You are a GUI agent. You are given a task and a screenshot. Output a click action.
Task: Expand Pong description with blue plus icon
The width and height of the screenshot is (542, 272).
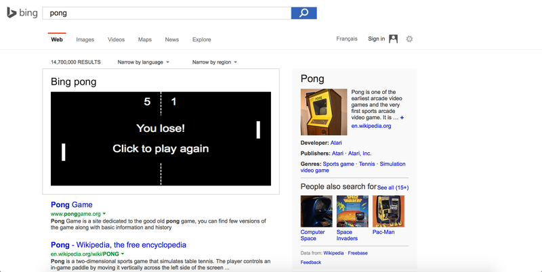(402, 118)
